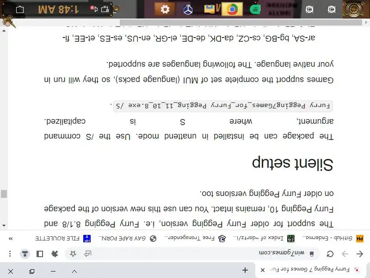Open the Settings gear on taskbar
This screenshot has height=278, width=370.
[165, 9]
